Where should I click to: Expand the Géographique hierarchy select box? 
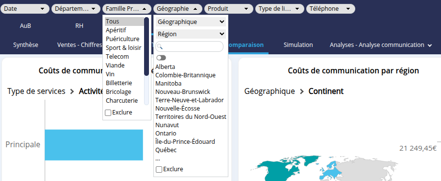(x=191, y=22)
